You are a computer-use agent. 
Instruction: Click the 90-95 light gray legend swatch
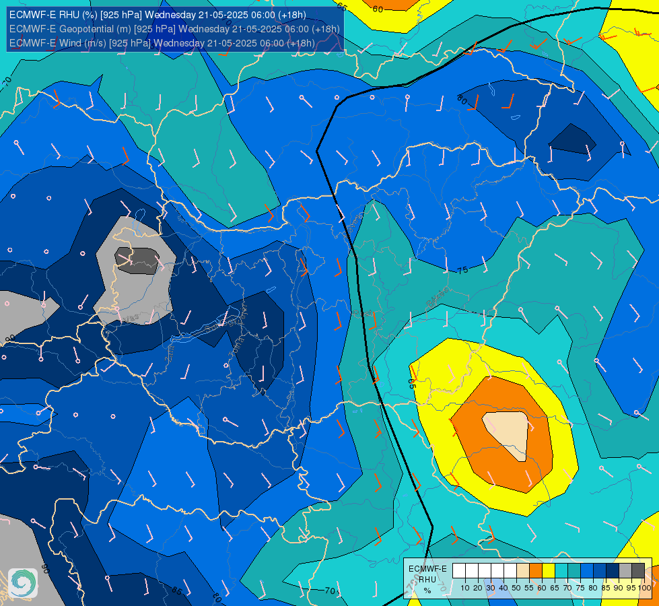coord(625,571)
